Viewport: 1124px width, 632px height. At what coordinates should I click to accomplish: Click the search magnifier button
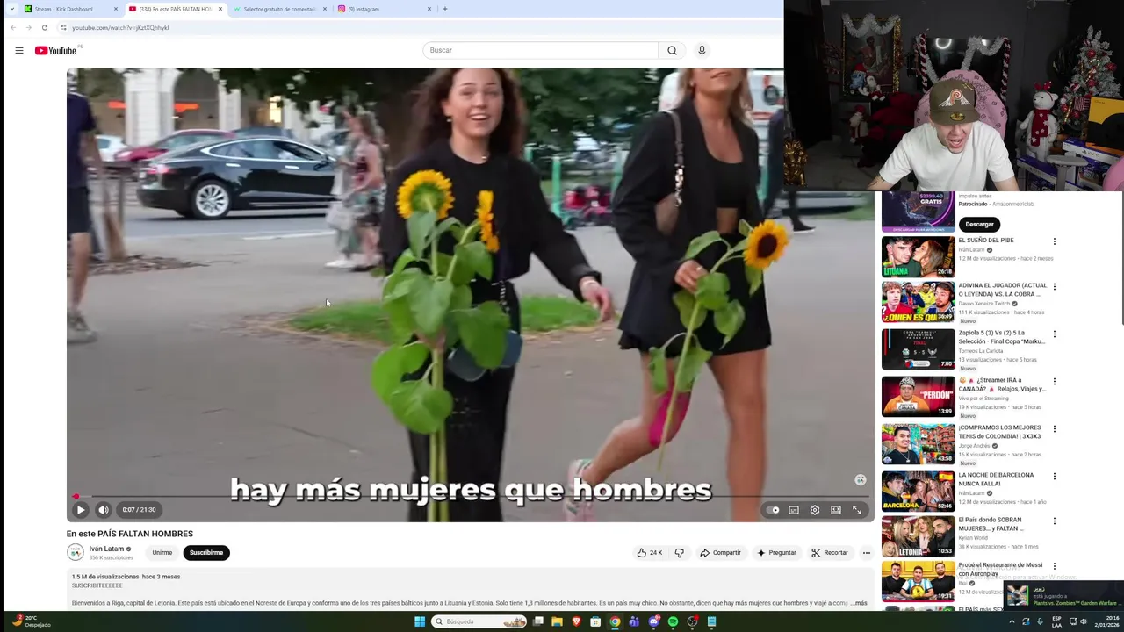point(672,50)
